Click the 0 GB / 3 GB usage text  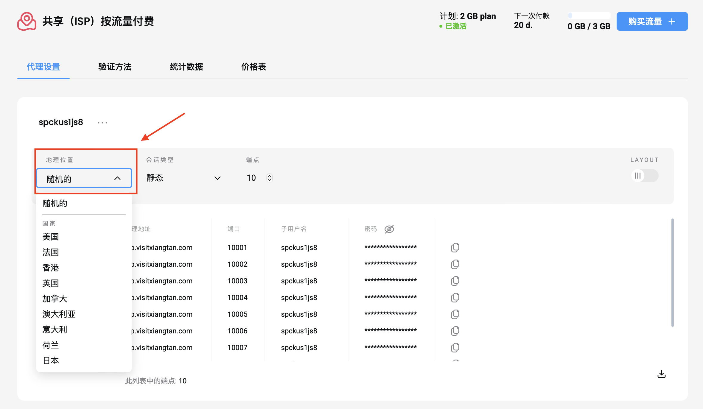click(589, 26)
